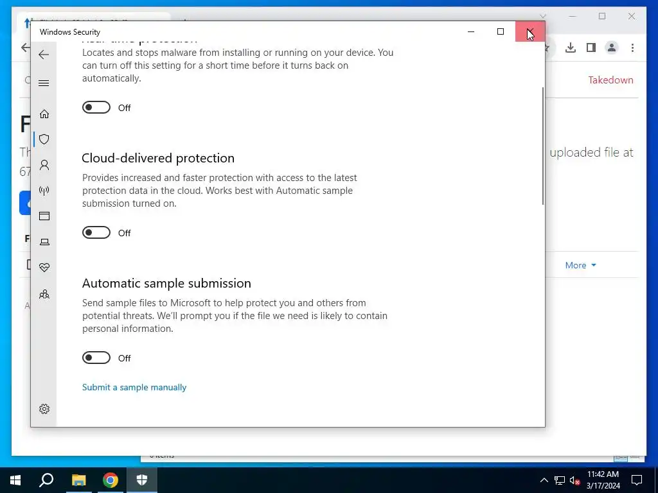The width and height of the screenshot is (658, 493).
Task: Close the Windows Security window
Action: tap(530, 31)
